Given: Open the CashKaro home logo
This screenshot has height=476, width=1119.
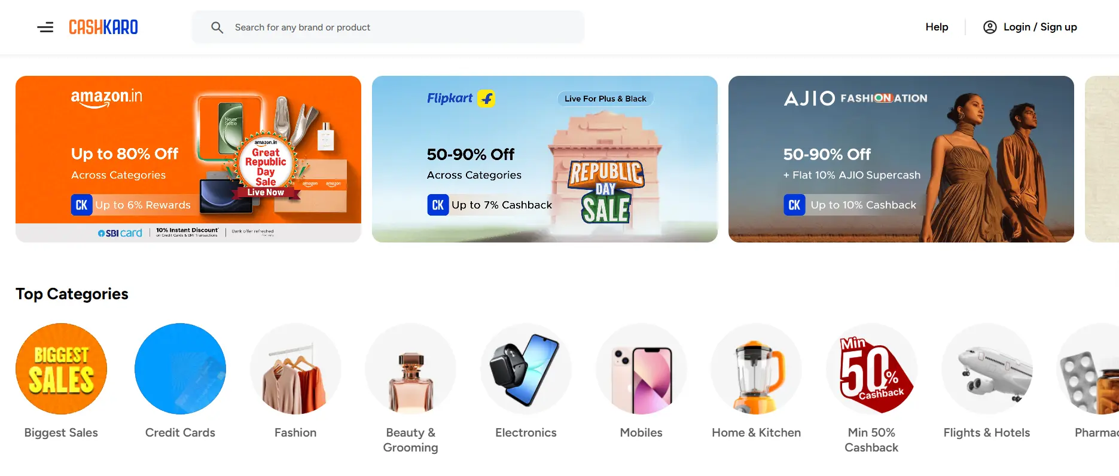Looking at the screenshot, I should coord(103,27).
